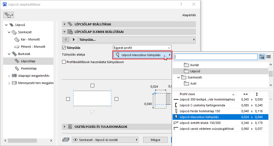Switch profile popup to folder view
The width and height of the screenshot is (274, 146).
point(262,57)
